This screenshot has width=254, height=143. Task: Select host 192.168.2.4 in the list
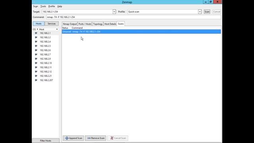pyautogui.click(x=46, y=42)
